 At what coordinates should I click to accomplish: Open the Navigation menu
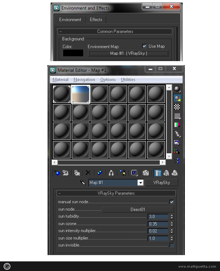tap(84, 80)
